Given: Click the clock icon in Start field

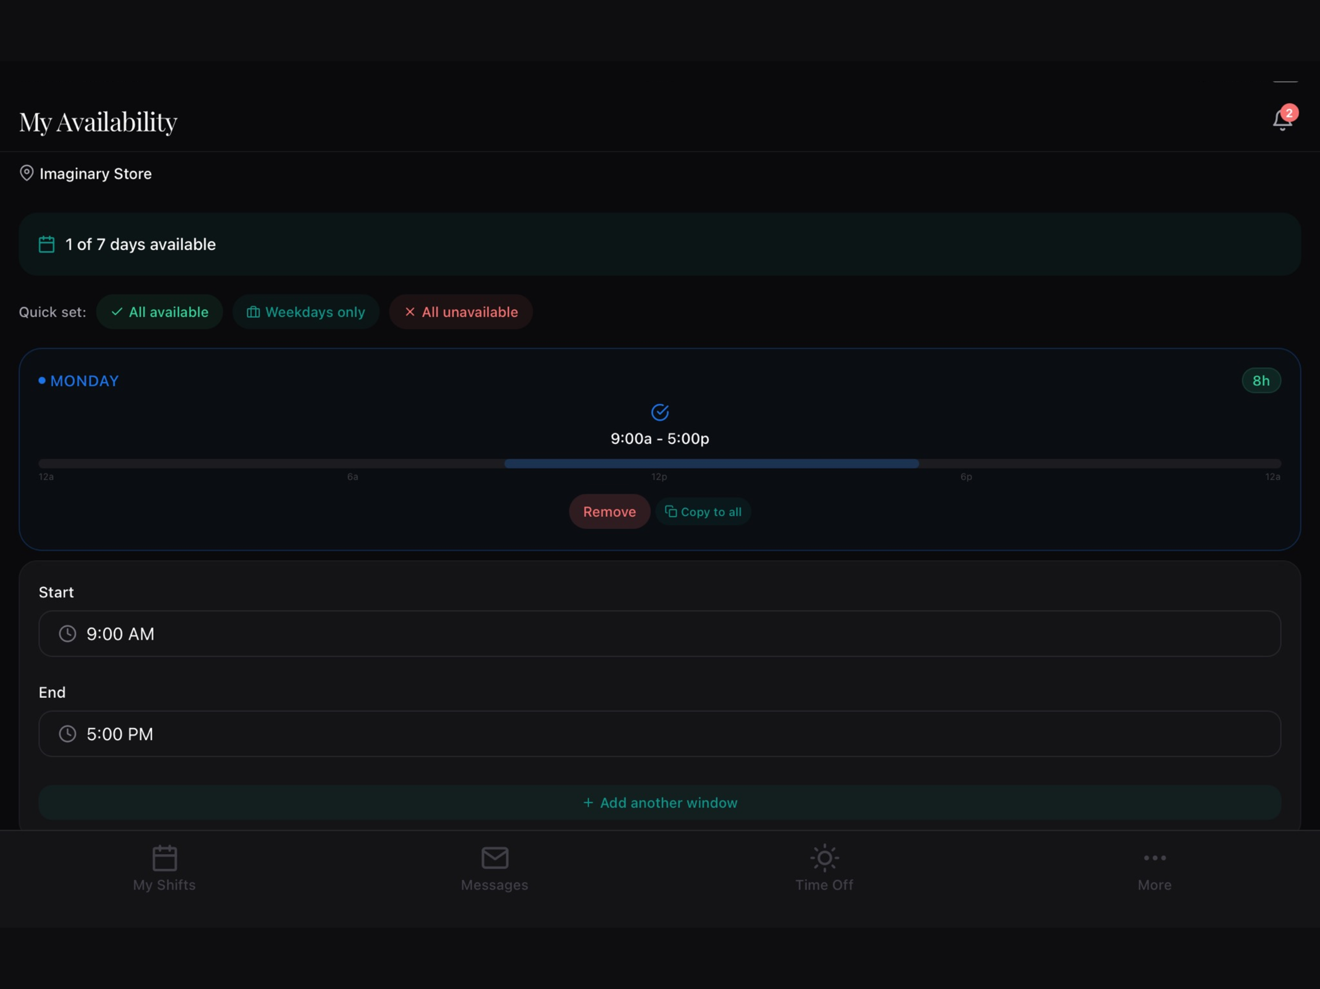Looking at the screenshot, I should tap(68, 634).
